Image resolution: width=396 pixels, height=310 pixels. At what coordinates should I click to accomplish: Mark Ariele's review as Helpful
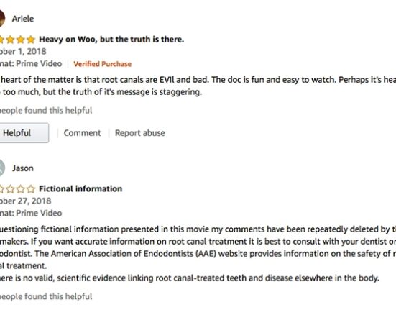point(24,133)
